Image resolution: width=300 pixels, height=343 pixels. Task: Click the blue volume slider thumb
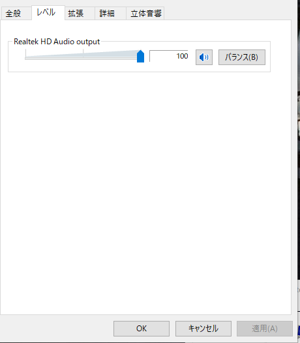(140, 56)
